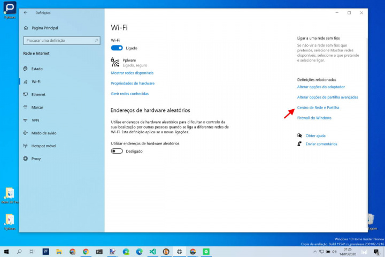Select Estado in the sidebar
The image size is (385, 257).
37,69
